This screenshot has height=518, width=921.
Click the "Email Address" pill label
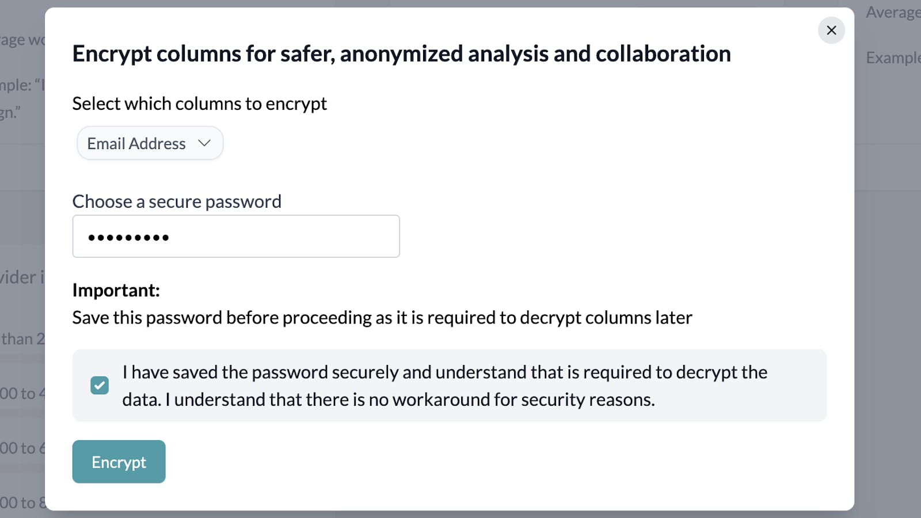pos(136,143)
